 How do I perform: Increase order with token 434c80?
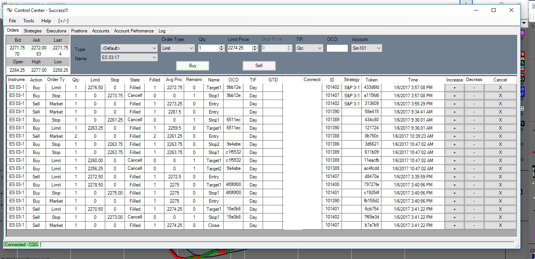click(x=455, y=120)
